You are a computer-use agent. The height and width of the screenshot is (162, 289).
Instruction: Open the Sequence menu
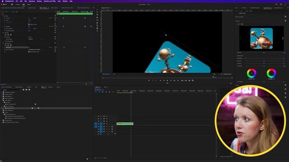pyautogui.click(x=32, y=1)
